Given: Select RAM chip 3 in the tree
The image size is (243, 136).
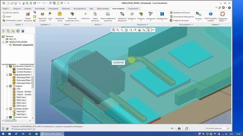Looking at the screenshot, I should (21, 103).
